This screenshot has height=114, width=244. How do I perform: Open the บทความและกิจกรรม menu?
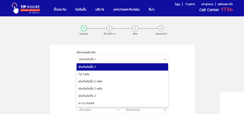(126, 9)
